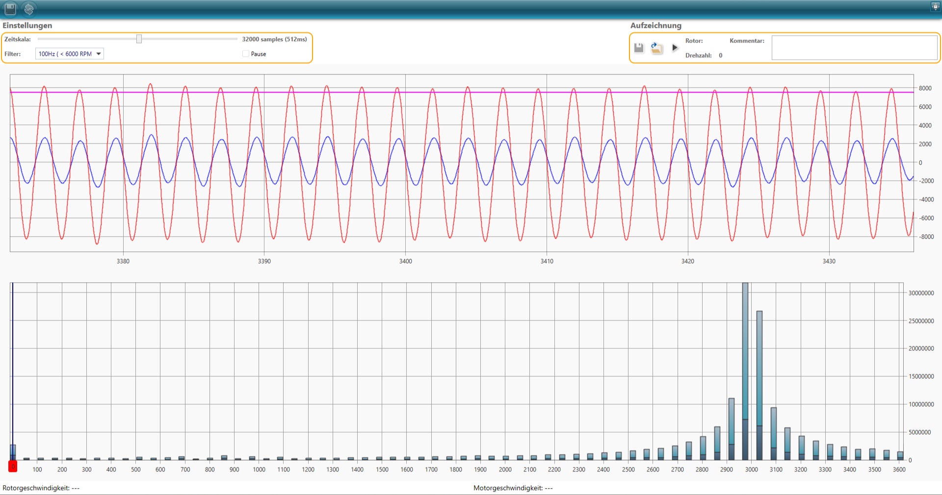942x495 pixels.
Task: Click the Filter dropdown arrow
Action: (x=99, y=54)
